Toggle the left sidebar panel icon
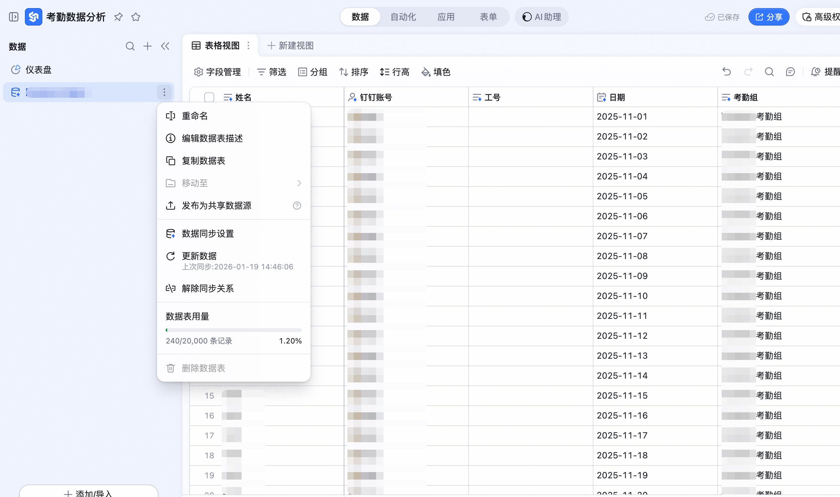840x497 pixels. [14, 17]
